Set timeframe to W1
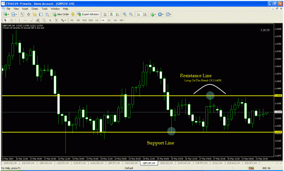 (x=115, y=20)
